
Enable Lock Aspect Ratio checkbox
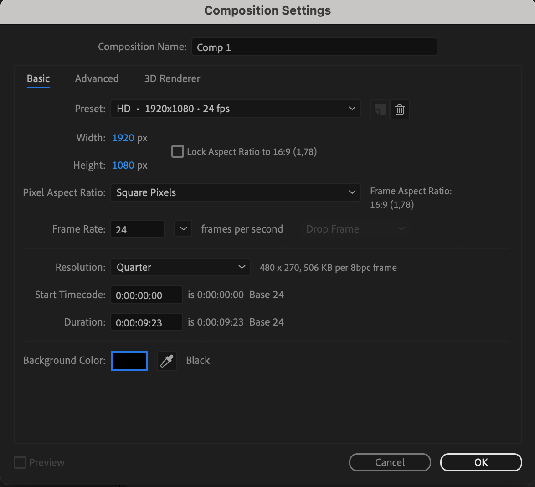click(177, 151)
